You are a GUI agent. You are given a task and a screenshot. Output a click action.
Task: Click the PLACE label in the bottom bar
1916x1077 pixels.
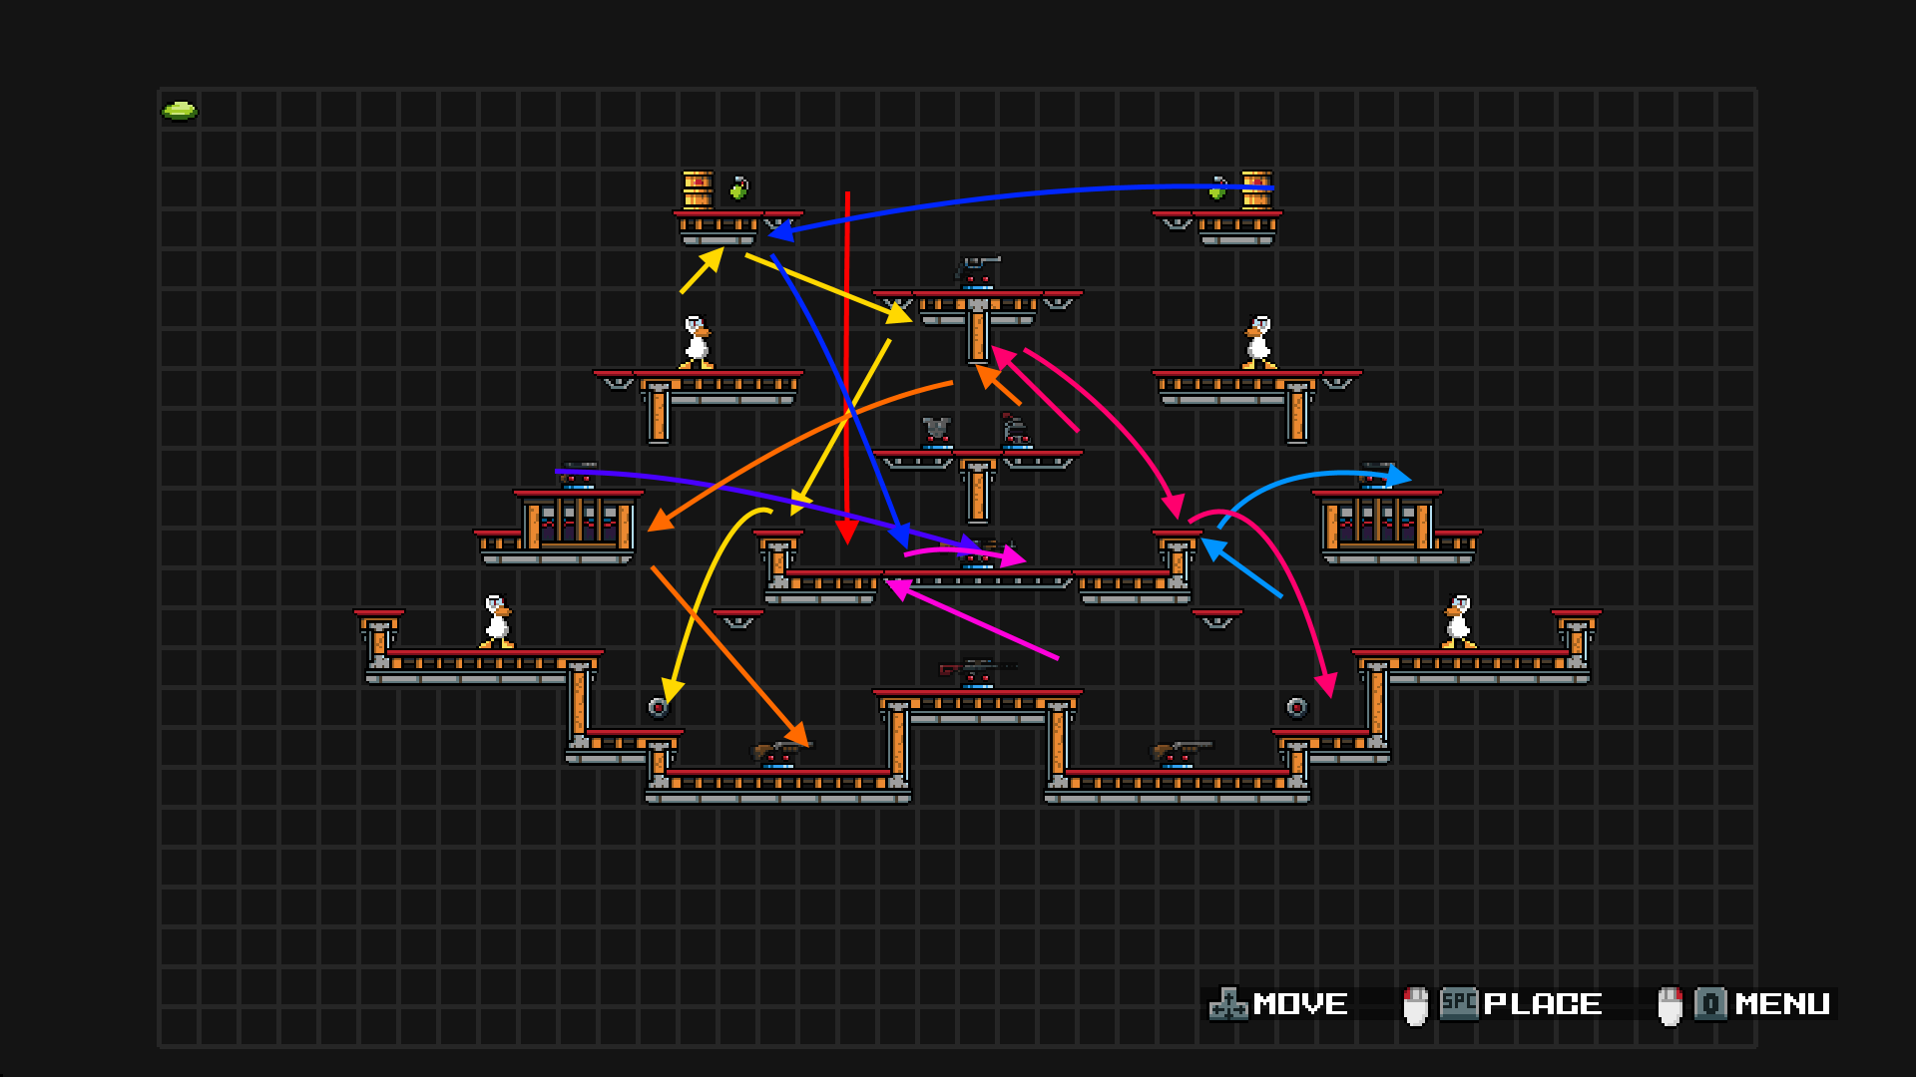[1543, 1004]
